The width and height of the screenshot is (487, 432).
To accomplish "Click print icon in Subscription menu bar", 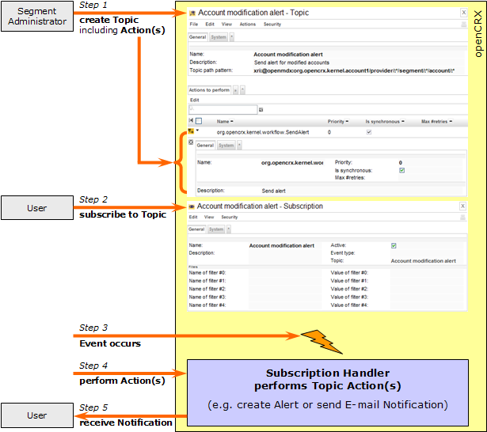I will [x=462, y=218].
